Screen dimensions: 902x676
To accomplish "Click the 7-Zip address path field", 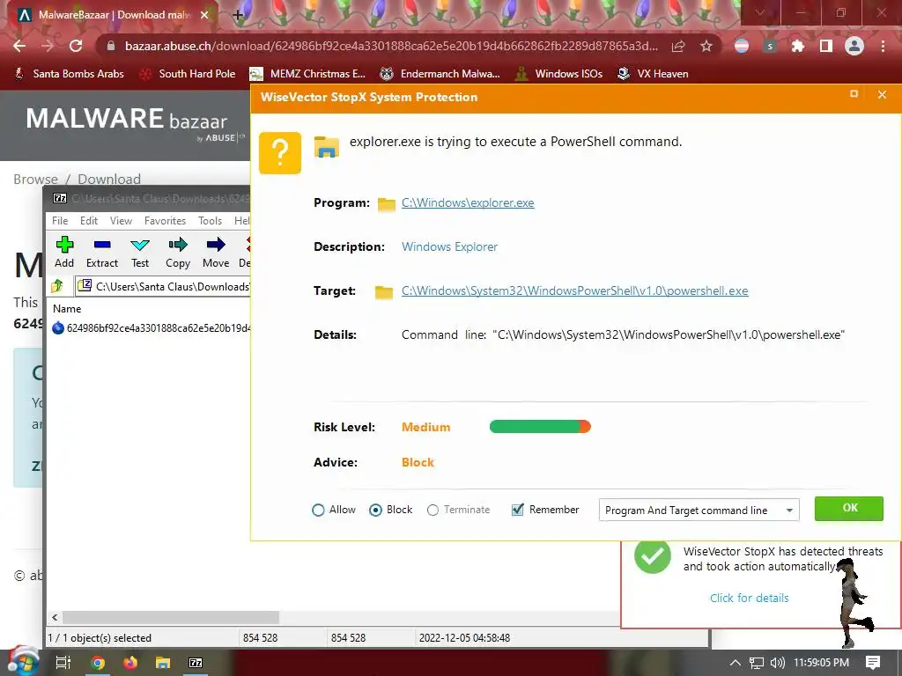I will coord(163,286).
